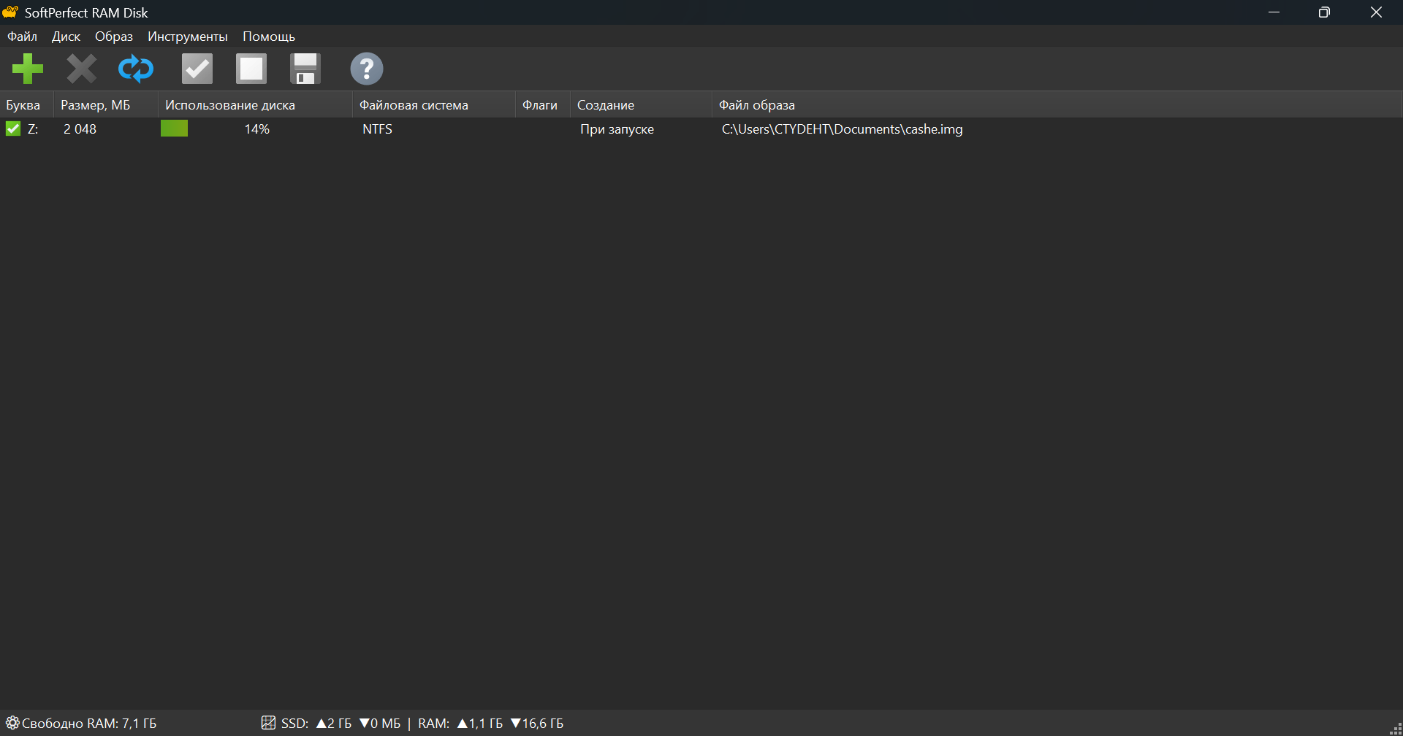Click the SSD statistics chart icon

[268, 723]
